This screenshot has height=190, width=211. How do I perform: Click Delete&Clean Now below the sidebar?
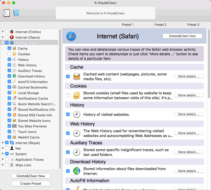31,176
